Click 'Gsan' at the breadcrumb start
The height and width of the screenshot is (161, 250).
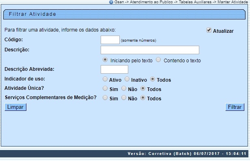pyautogui.click(x=119, y=2)
